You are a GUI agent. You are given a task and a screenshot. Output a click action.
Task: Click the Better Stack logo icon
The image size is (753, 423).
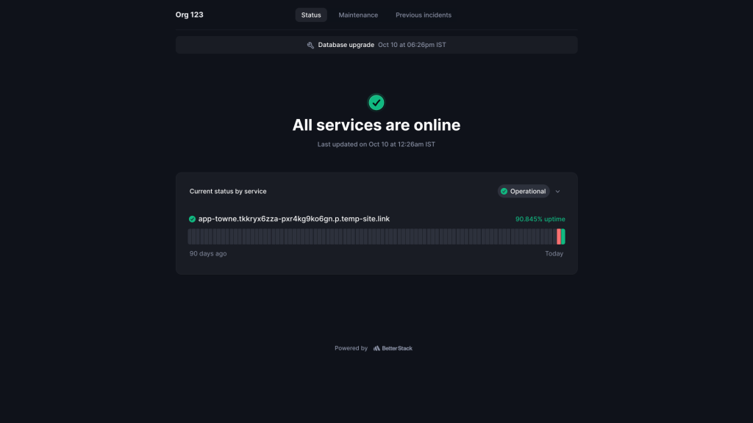click(x=376, y=348)
